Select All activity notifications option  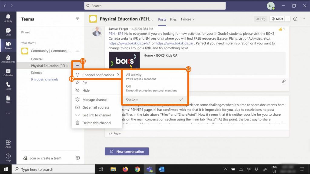click(155, 77)
